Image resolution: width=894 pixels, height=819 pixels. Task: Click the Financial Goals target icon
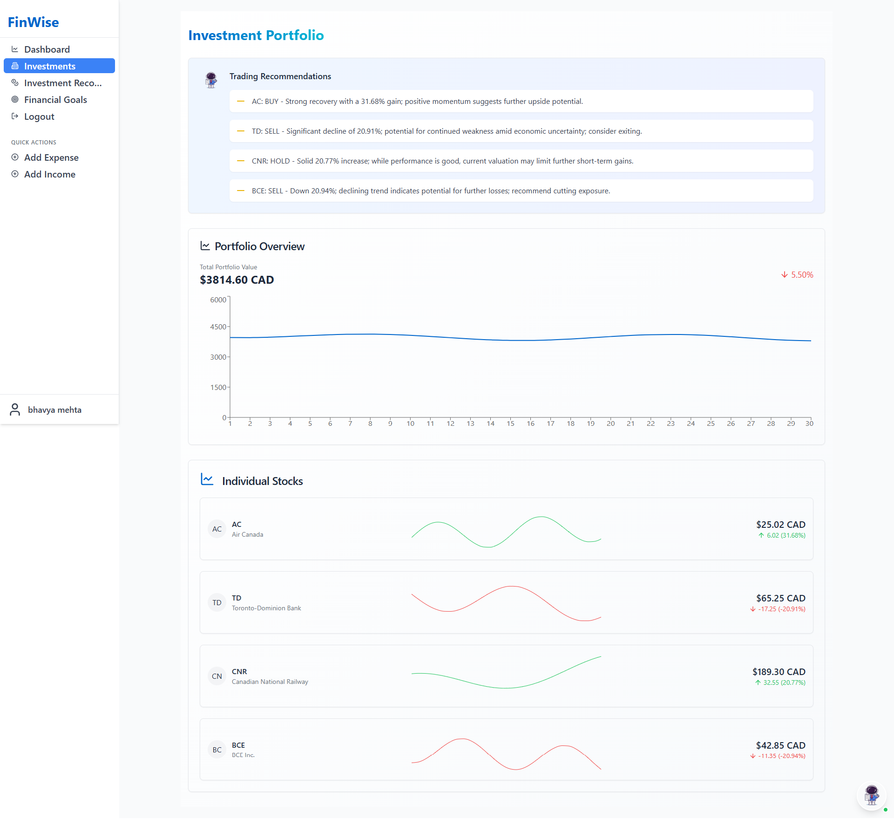15,100
